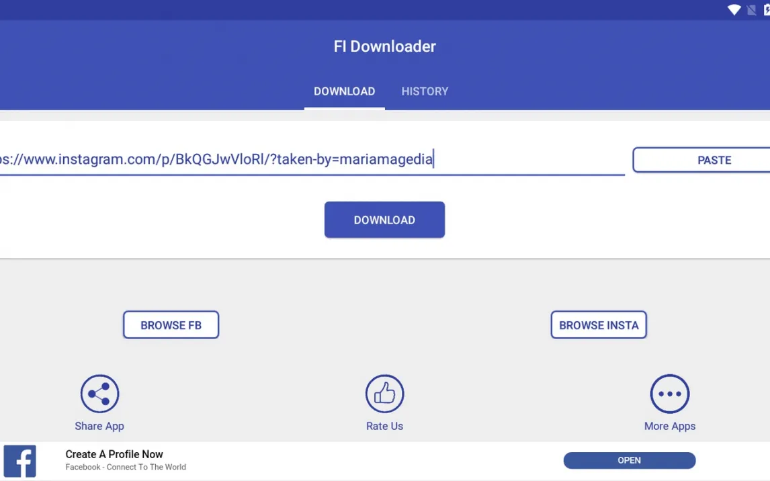Click the Facebook logo in the ad banner
770x481 pixels.
pos(20,461)
